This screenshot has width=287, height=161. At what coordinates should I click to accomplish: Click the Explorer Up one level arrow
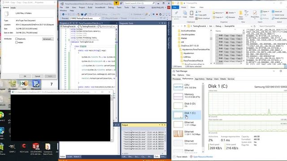point(185,26)
